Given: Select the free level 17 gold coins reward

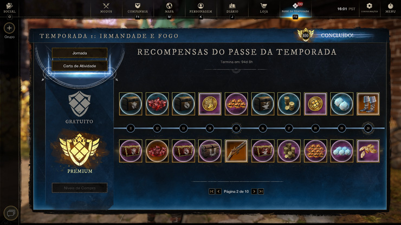Looking at the screenshot, I should [x=289, y=104].
